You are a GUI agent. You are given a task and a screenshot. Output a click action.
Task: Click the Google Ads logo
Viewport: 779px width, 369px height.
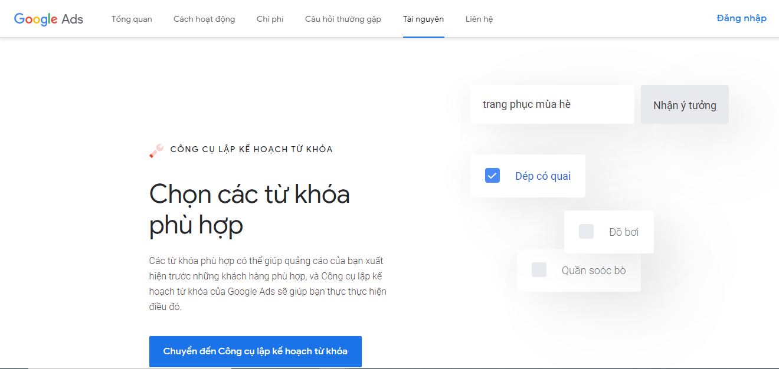pyautogui.click(x=48, y=18)
